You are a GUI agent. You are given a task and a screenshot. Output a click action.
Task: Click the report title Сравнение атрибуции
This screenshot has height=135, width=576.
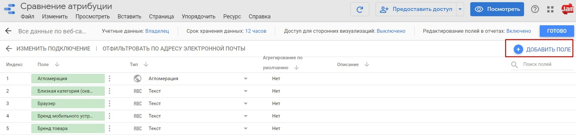(66, 6)
